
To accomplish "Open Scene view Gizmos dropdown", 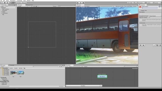I will pyautogui.click(x=55, y=6).
